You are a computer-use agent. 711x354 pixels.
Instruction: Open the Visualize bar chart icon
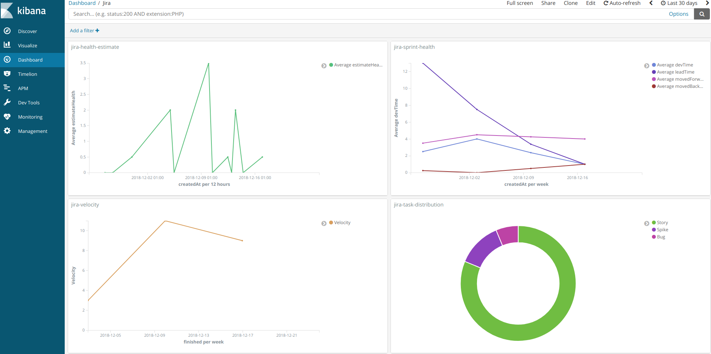click(7, 45)
